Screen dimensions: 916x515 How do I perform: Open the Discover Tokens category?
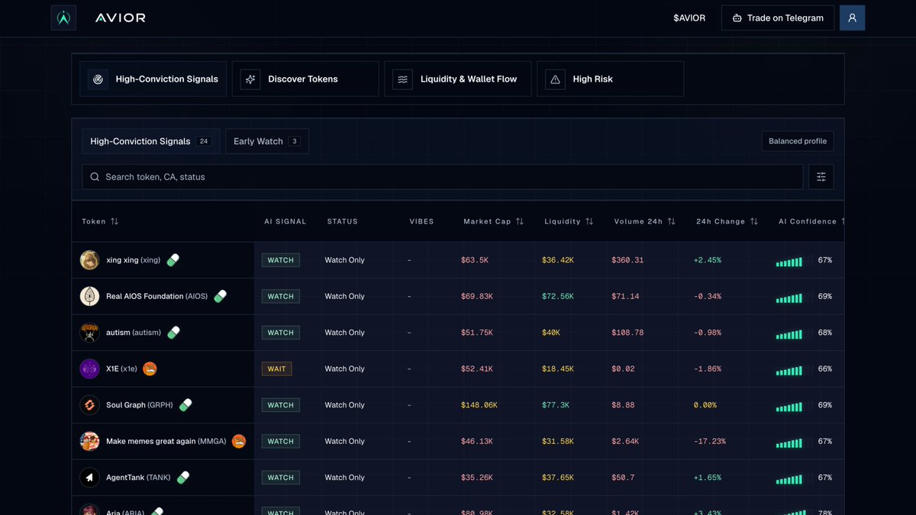click(x=305, y=79)
